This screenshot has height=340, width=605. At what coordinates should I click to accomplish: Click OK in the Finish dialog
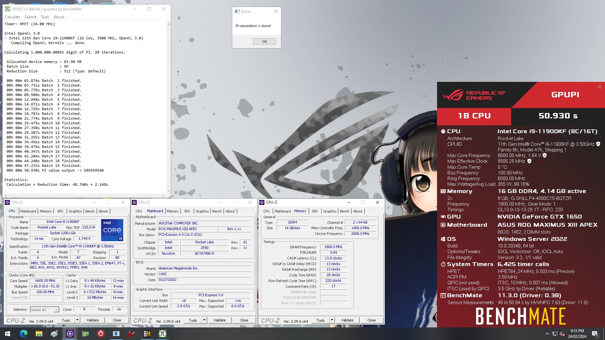[264, 41]
